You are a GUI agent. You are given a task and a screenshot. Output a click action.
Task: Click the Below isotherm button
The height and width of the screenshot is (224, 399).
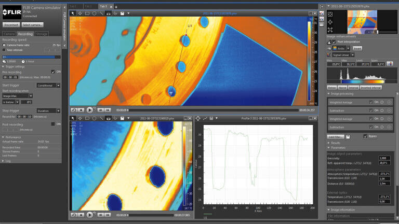(x=332, y=88)
